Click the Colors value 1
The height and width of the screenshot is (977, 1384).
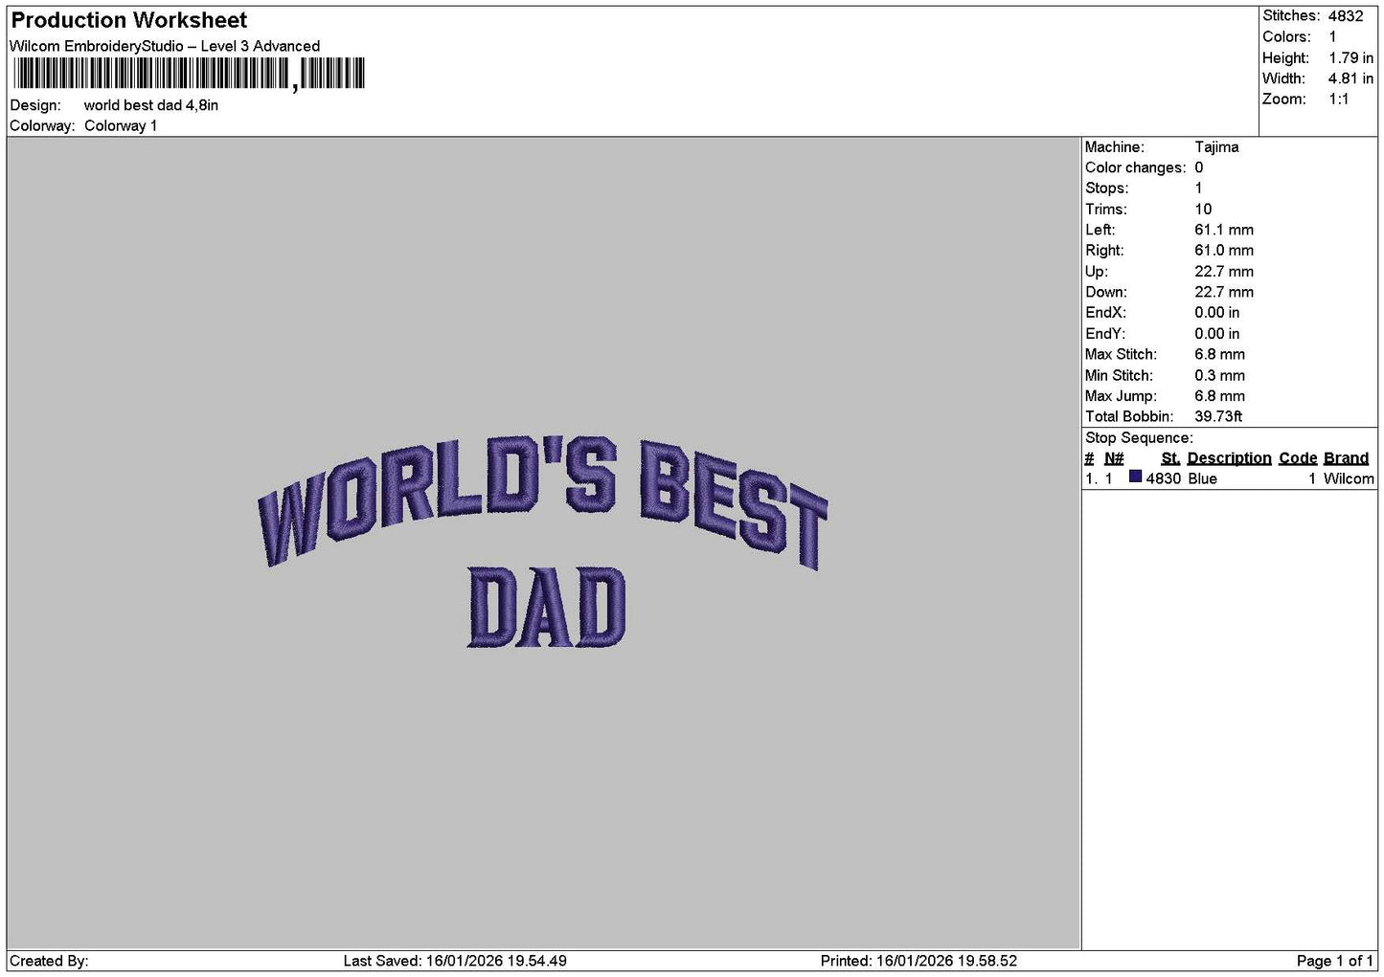click(x=1332, y=36)
